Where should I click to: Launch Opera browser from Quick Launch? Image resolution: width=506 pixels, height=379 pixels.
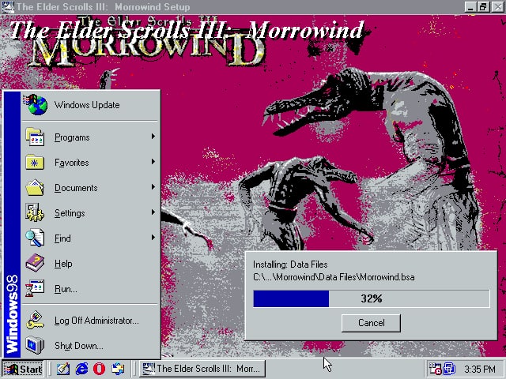(x=100, y=369)
